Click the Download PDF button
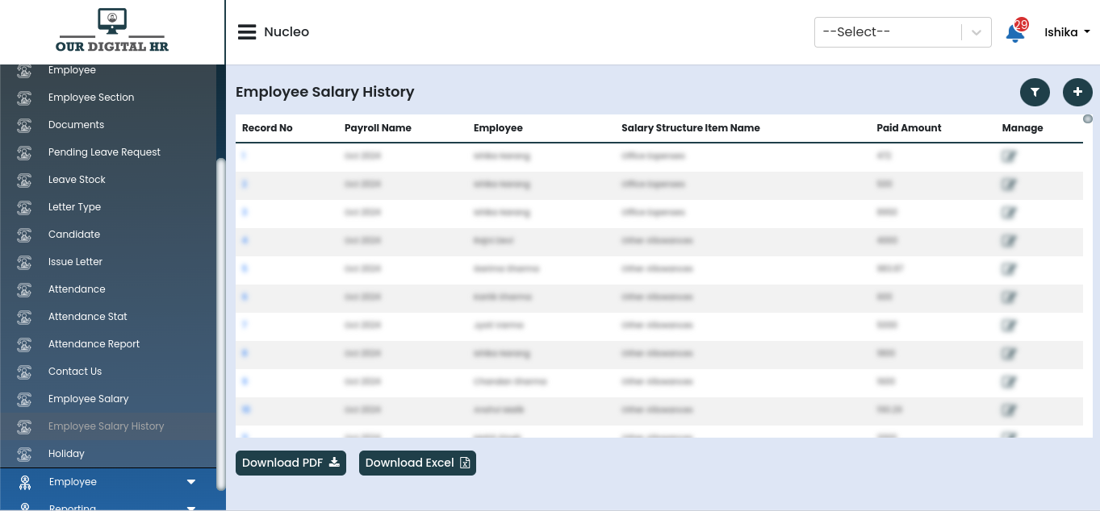 click(x=291, y=463)
